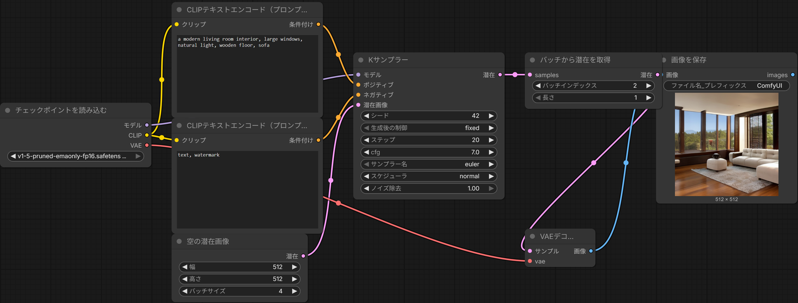Open the v1-5-pruned-emaonly checkpoint selector
The image size is (798, 303).
76,156
